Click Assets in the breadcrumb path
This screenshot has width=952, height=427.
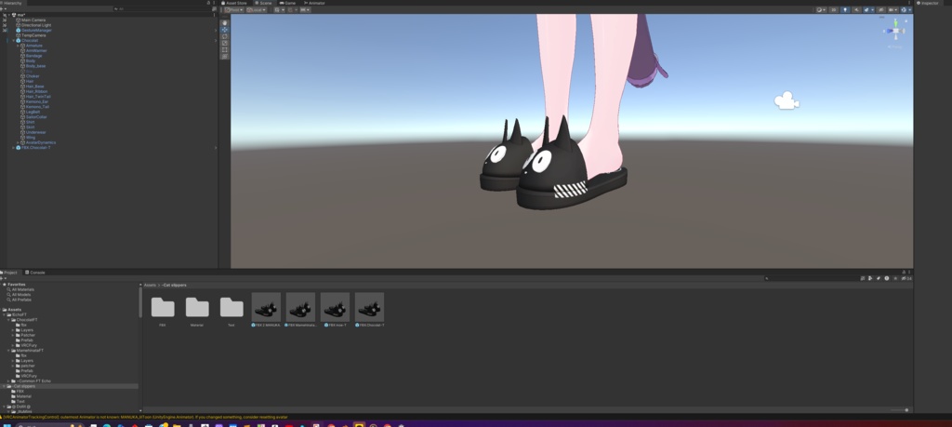coord(150,285)
